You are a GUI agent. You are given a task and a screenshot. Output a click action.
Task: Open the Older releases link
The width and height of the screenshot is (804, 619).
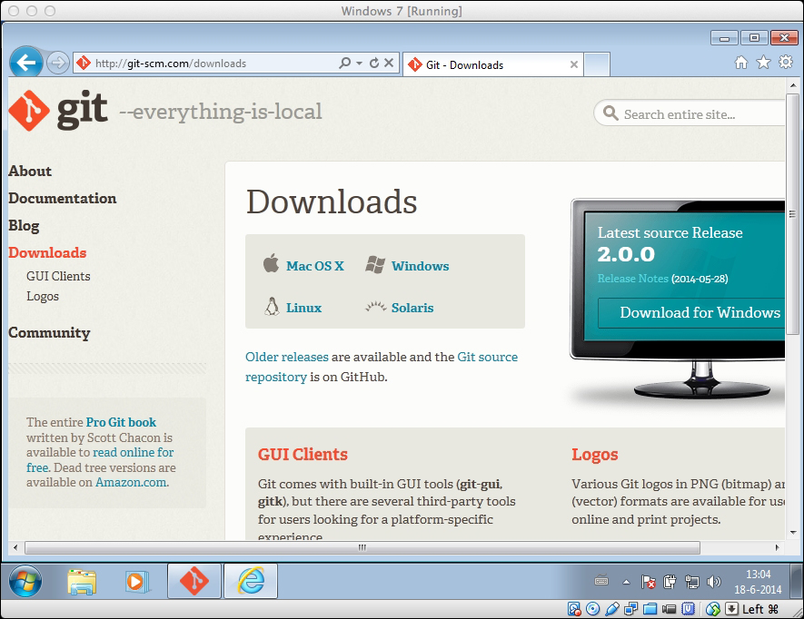pos(287,357)
